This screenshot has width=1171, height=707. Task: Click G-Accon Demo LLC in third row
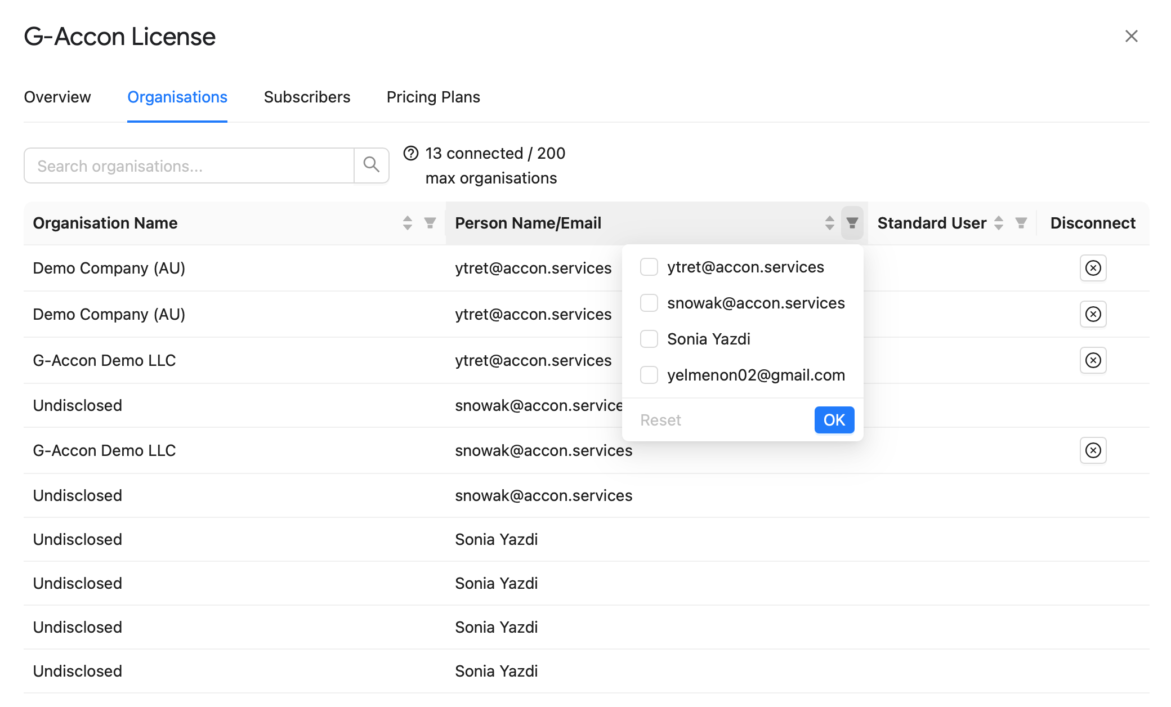click(x=104, y=360)
